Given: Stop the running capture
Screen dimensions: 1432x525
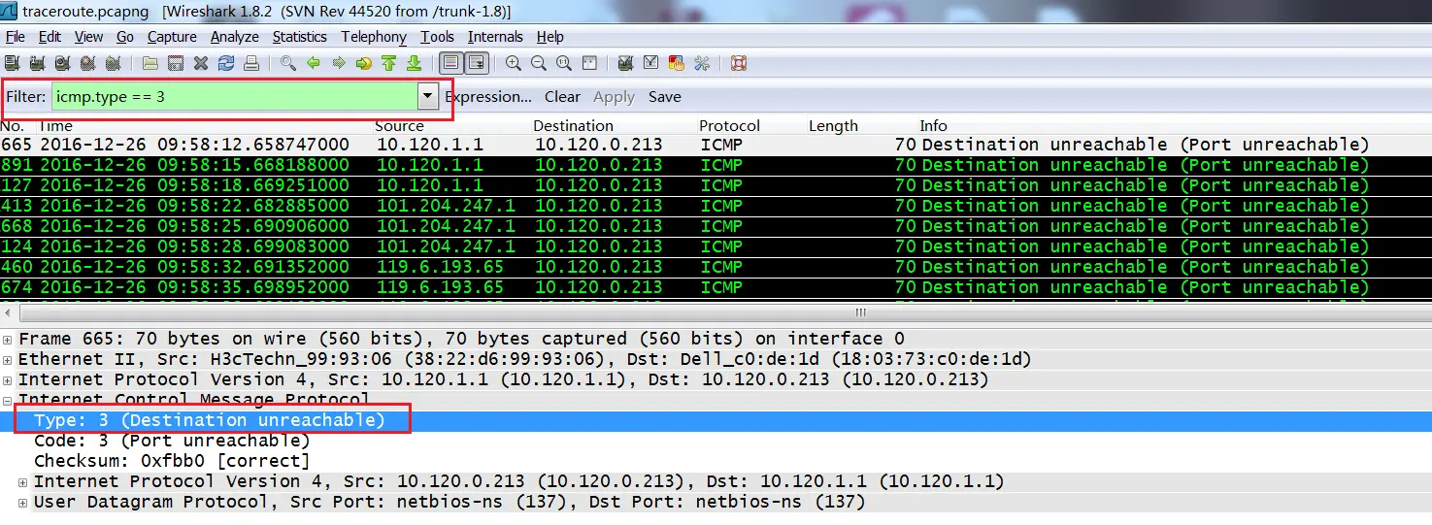Looking at the screenshot, I should click(x=87, y=63).
